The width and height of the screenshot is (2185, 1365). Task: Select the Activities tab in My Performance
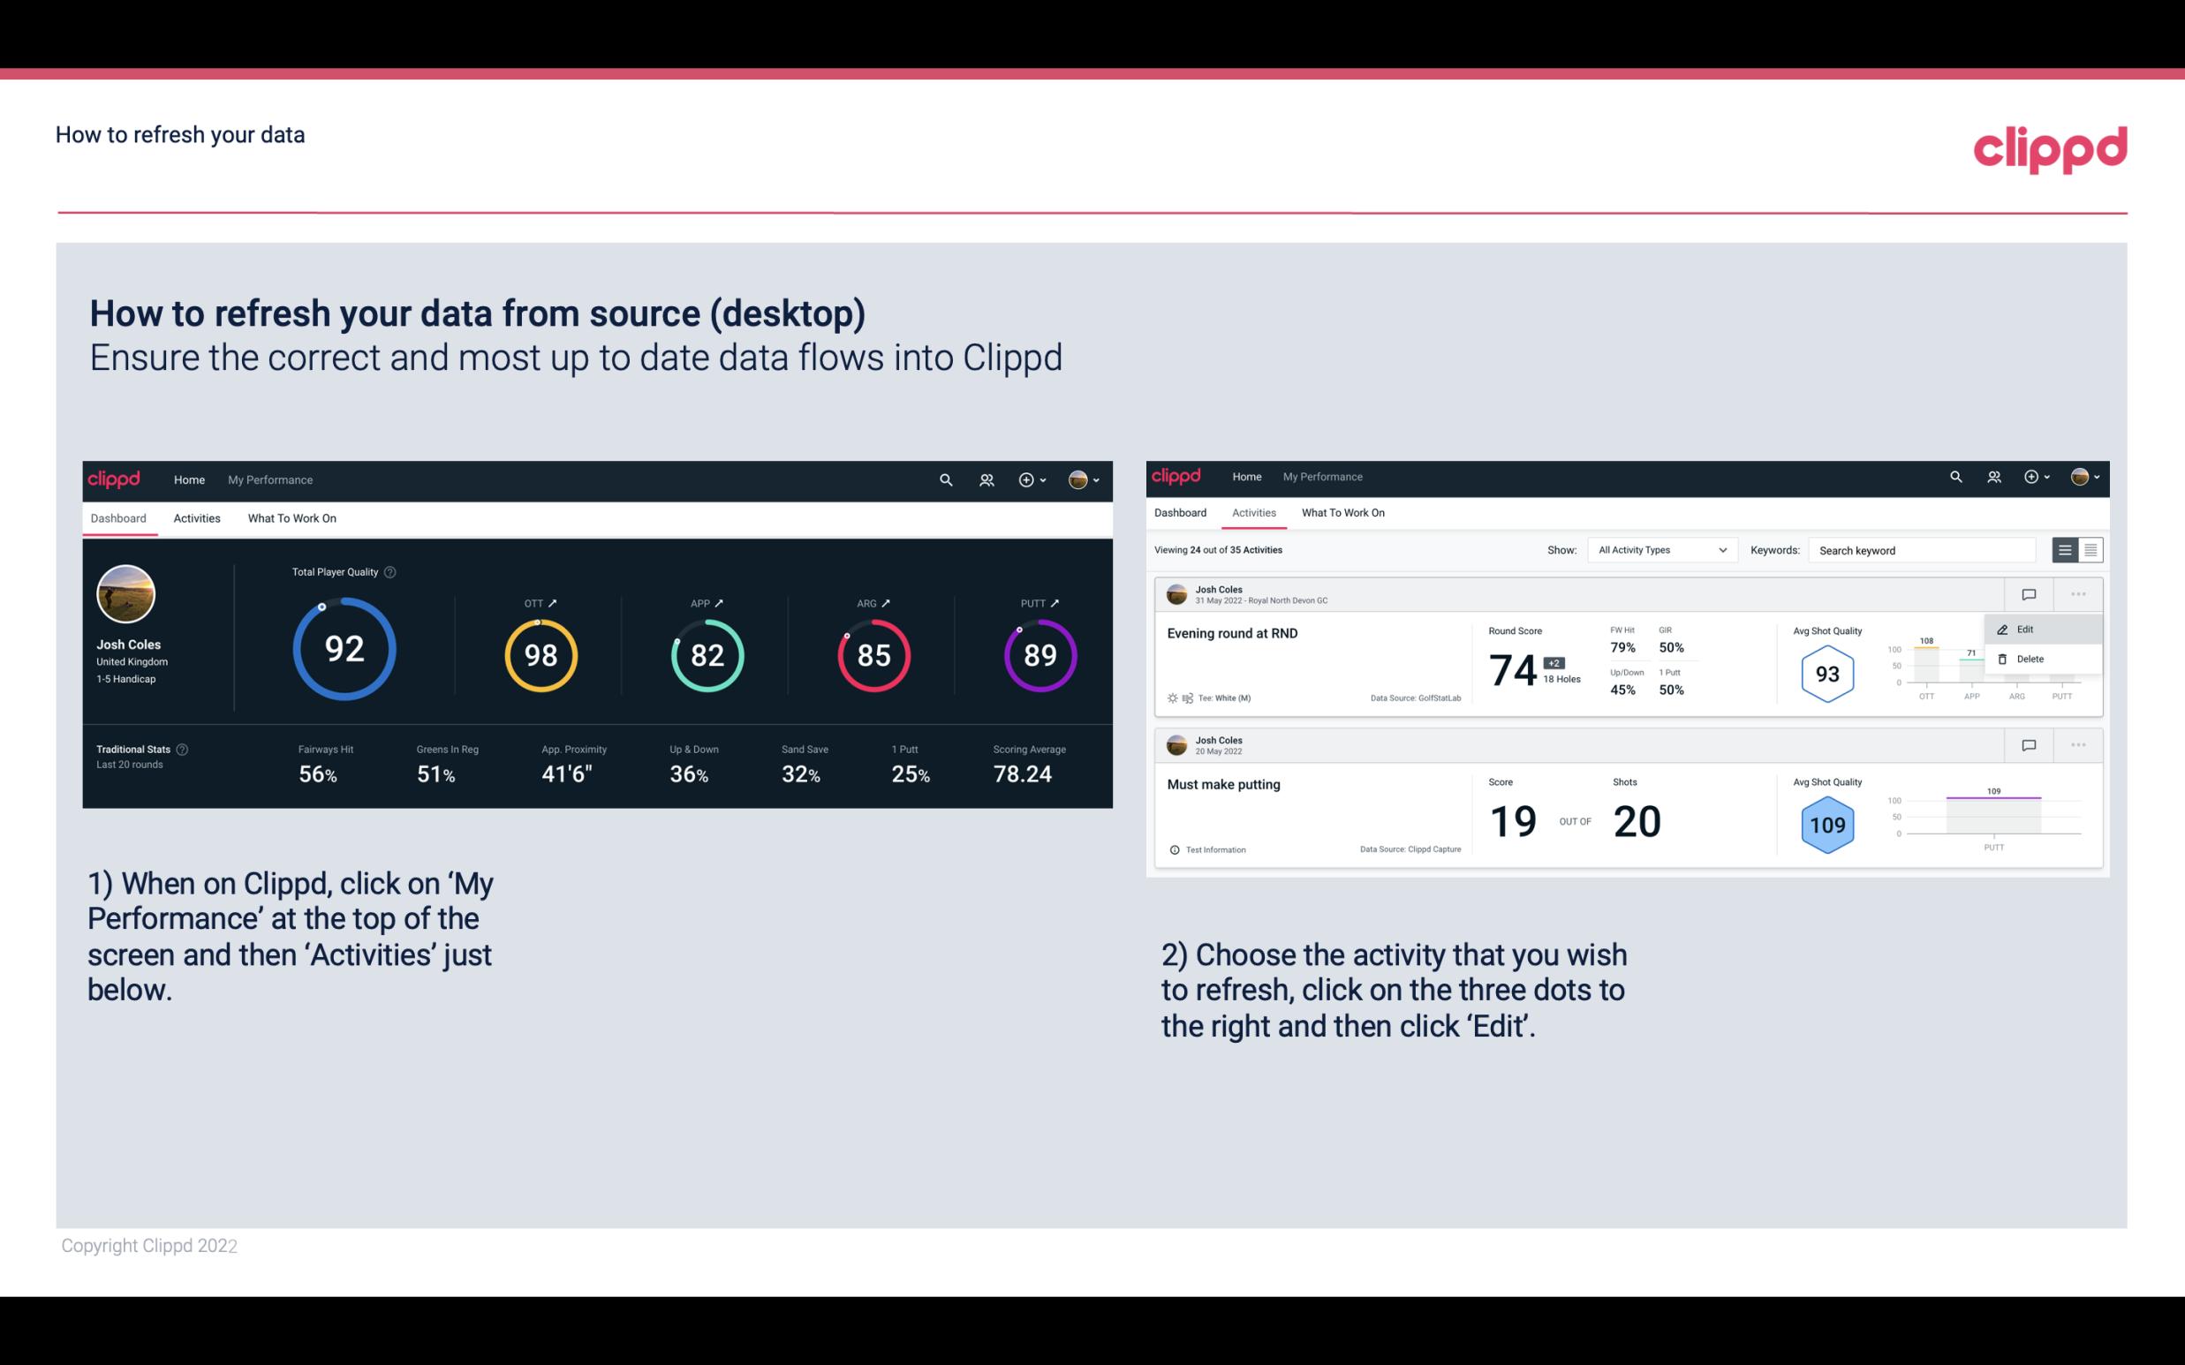(197, 517)
